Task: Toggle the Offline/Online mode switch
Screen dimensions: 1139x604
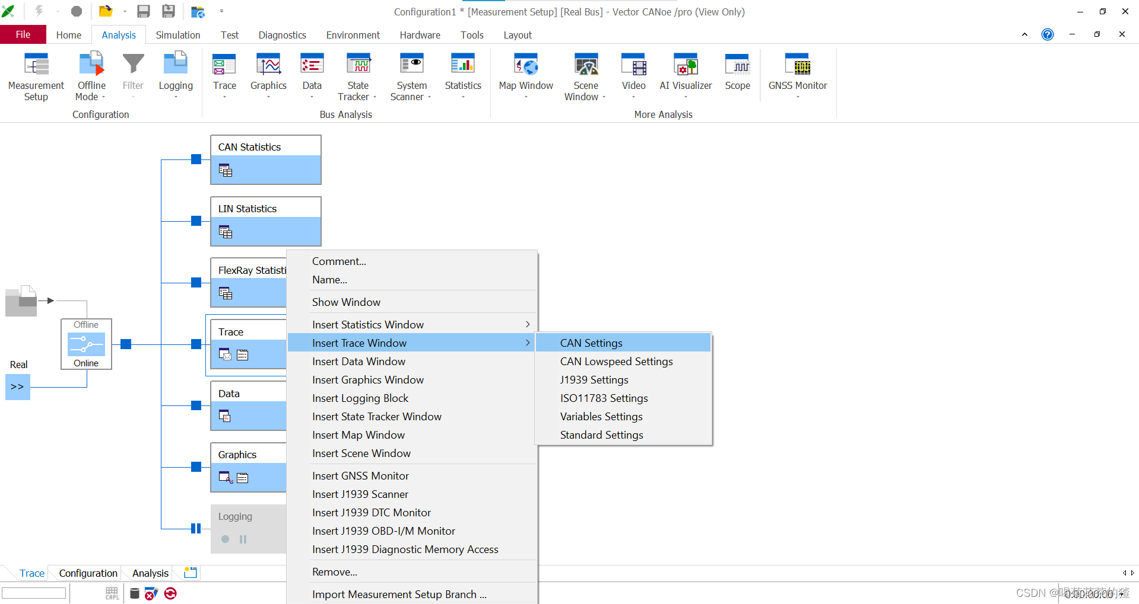Action: click(x=86, y=344)
